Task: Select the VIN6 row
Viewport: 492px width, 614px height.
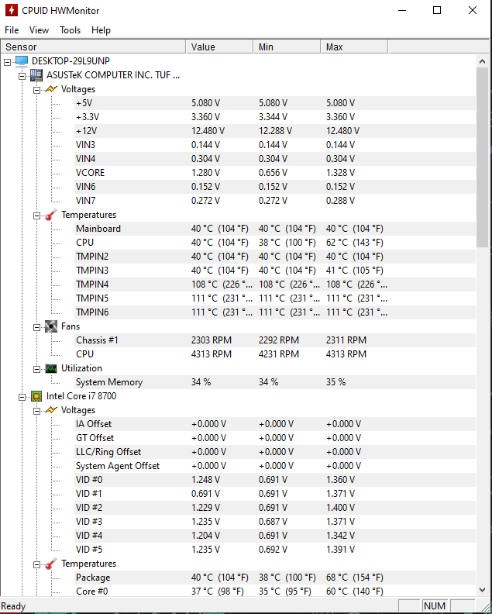Action: click(275, 187)
